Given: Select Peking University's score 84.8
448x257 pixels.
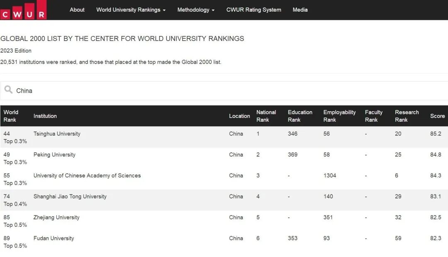Looking at the screenshot, I should coord(436,155).
